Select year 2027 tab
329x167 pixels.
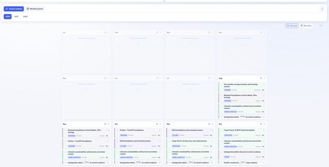pos(16,17)
